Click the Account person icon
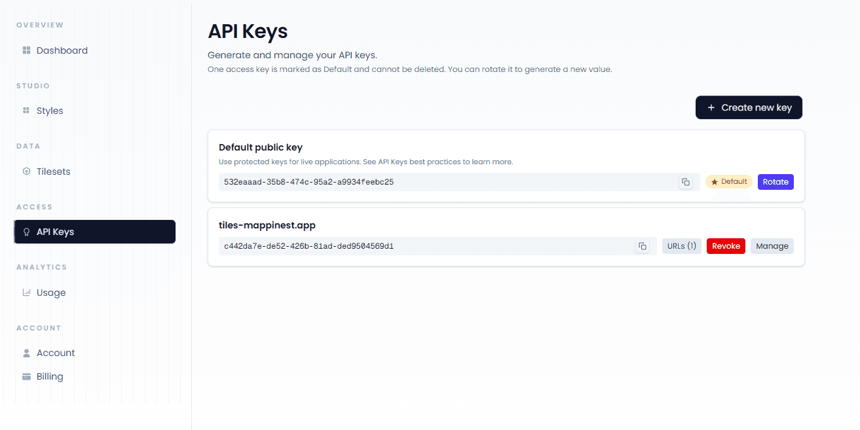The image size is (860, 430). coord(26,352)
